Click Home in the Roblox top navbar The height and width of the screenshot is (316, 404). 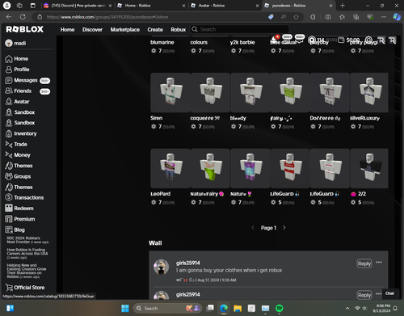pyautogui.click(x=67, y=30)
